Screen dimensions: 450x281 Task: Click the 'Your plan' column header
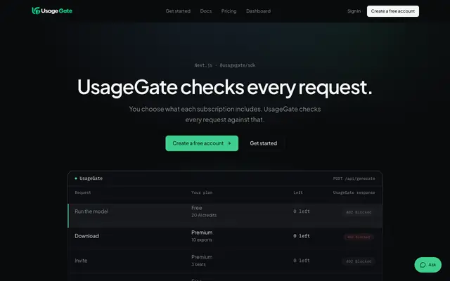tap(202, 192)
